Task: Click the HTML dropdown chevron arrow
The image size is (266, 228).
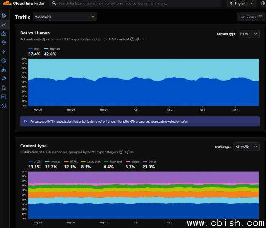Action: [x=255, y=34]
